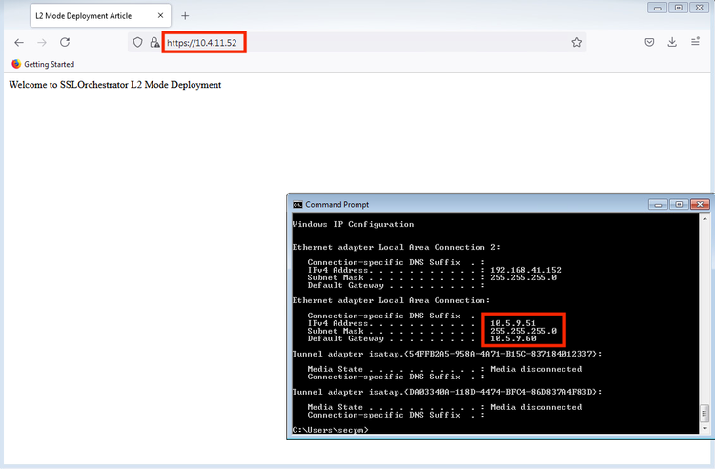Click the IPv4 address 192.168.41.152

click(525, 270)
